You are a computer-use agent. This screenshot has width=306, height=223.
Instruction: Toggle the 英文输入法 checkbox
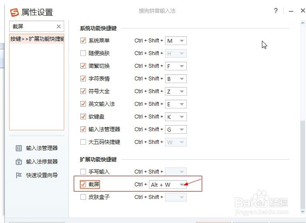(83, 104)
